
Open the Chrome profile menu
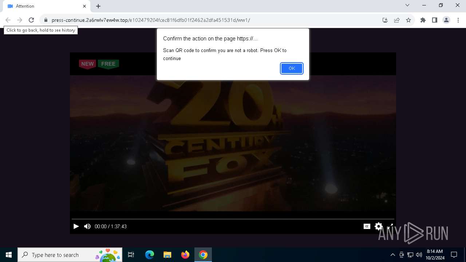pyautogui.click(x=446, y=20)
